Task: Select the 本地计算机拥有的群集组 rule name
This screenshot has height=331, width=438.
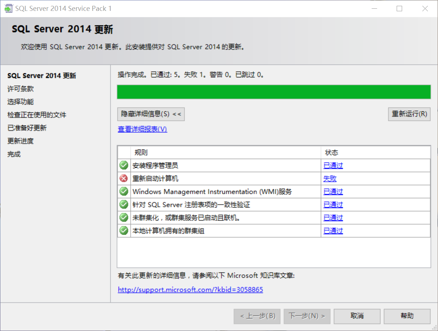Action: pyautogui.click(x=168, y=231)
